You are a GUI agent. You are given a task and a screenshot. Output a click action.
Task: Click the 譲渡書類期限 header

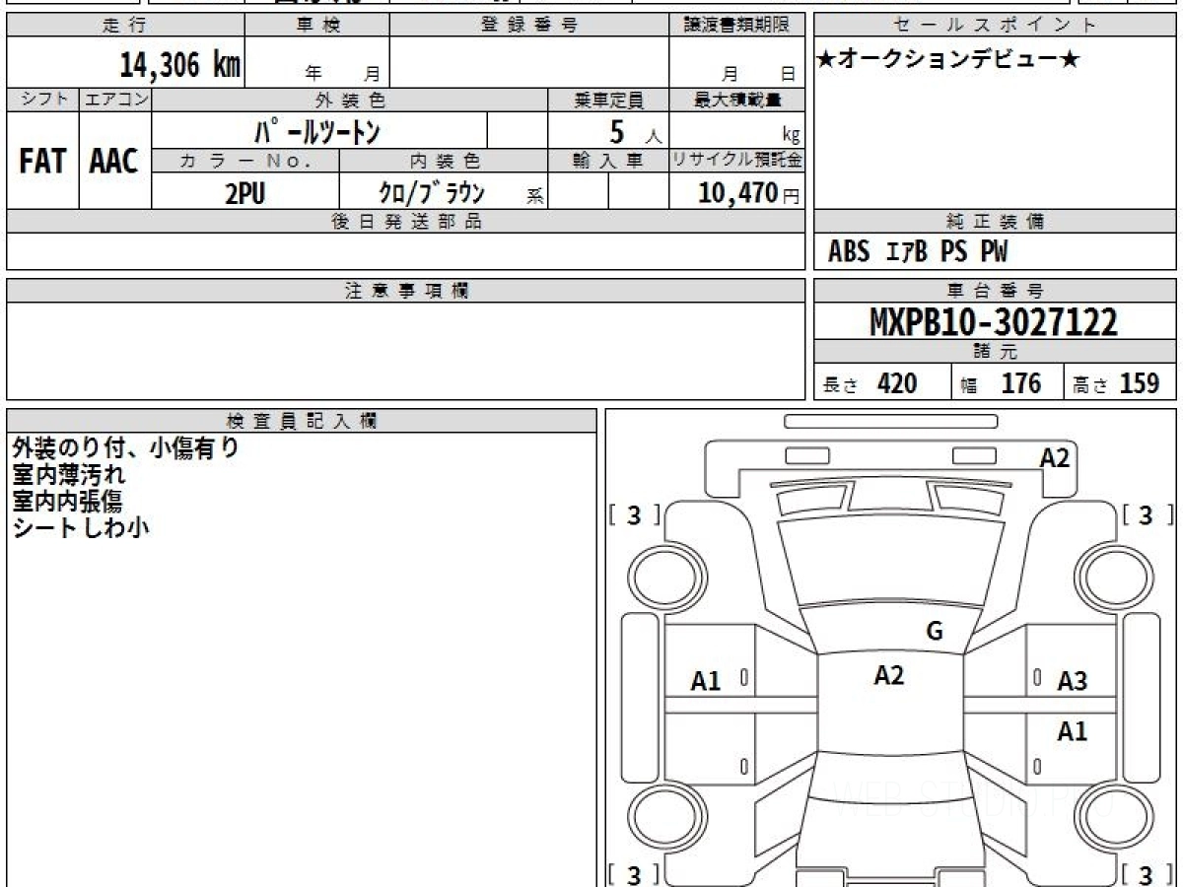tap(735, 26)
